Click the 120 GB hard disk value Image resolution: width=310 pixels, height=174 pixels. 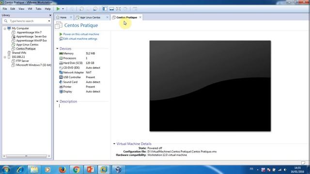click(x=90, y=63)
